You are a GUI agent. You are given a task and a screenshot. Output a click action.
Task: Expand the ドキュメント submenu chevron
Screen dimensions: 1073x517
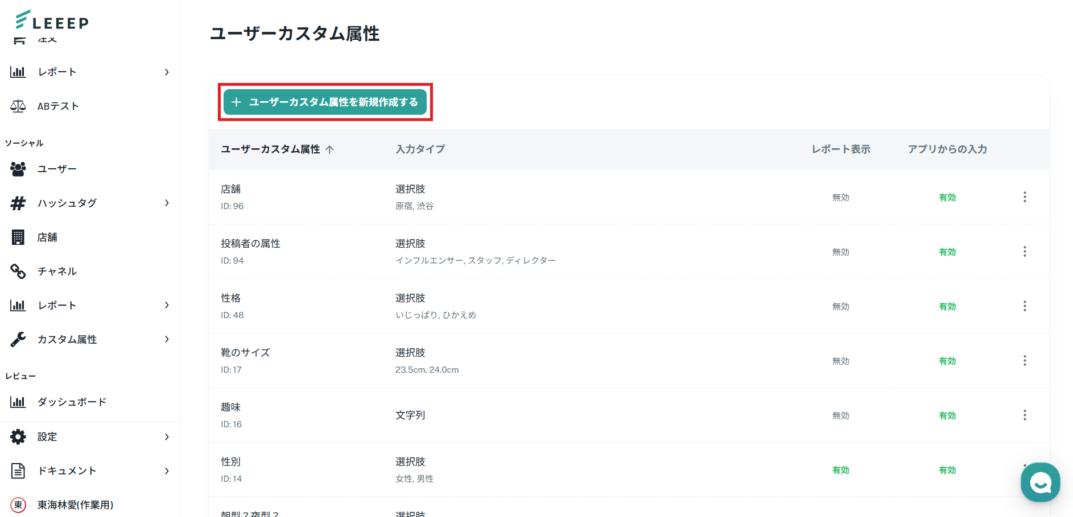pyautogui.click(x=167, y=471)
